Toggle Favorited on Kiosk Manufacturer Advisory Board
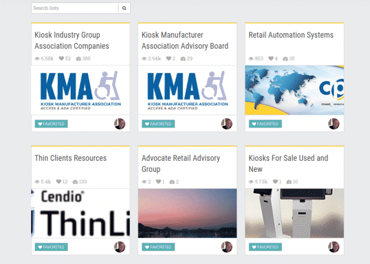Screen dimensions: 370x264 click(x=159, y=124)
